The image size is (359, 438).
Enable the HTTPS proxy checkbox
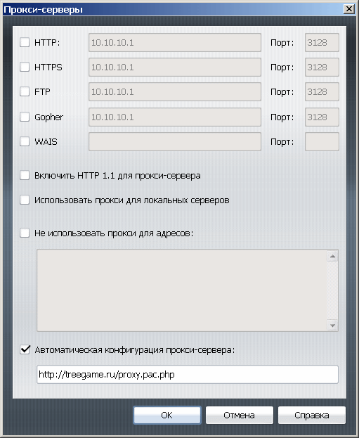[25, 67]
